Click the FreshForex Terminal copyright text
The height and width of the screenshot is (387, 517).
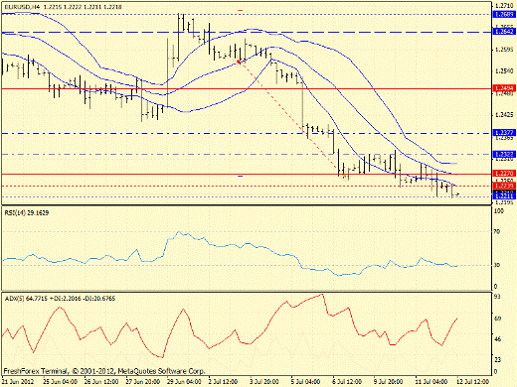[x=104, y=371]
